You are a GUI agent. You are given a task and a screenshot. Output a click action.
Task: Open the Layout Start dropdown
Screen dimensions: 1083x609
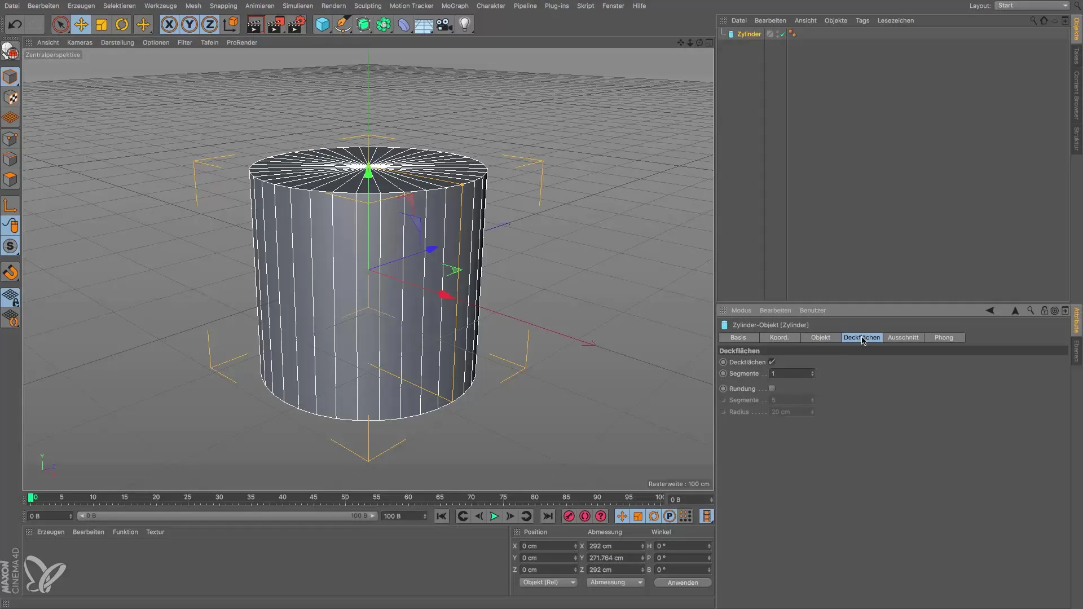(1032, 6)
